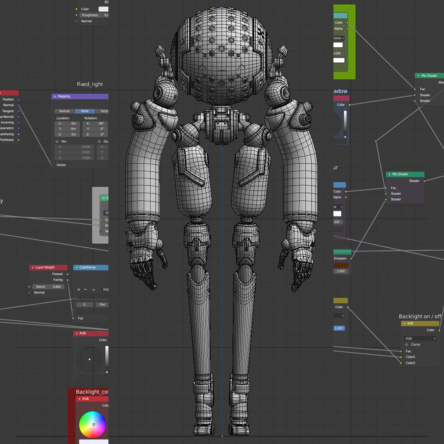Remove the selected ColorRamp color stop
The image size is (444, 444).
coord(85,290)
